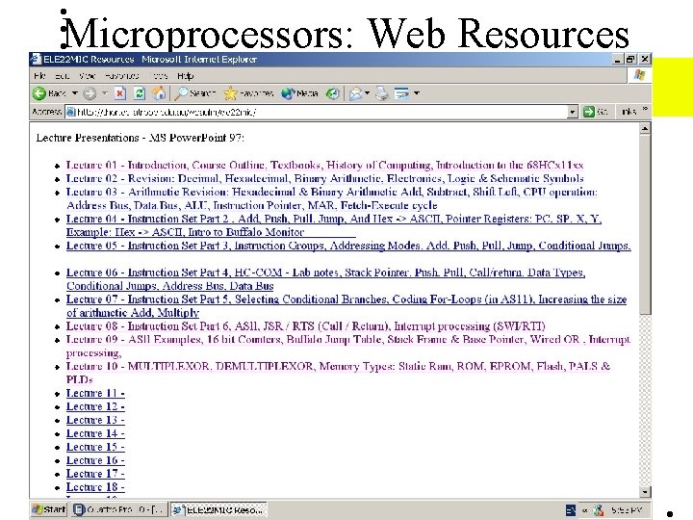Switch to the Quattro Pro taskbar item

(x=119, y=509)
